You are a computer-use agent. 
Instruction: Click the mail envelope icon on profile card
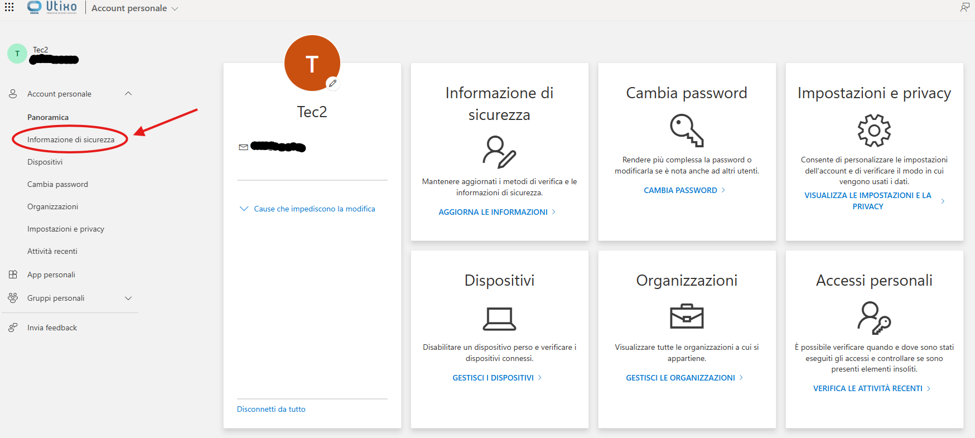(243, 147)
